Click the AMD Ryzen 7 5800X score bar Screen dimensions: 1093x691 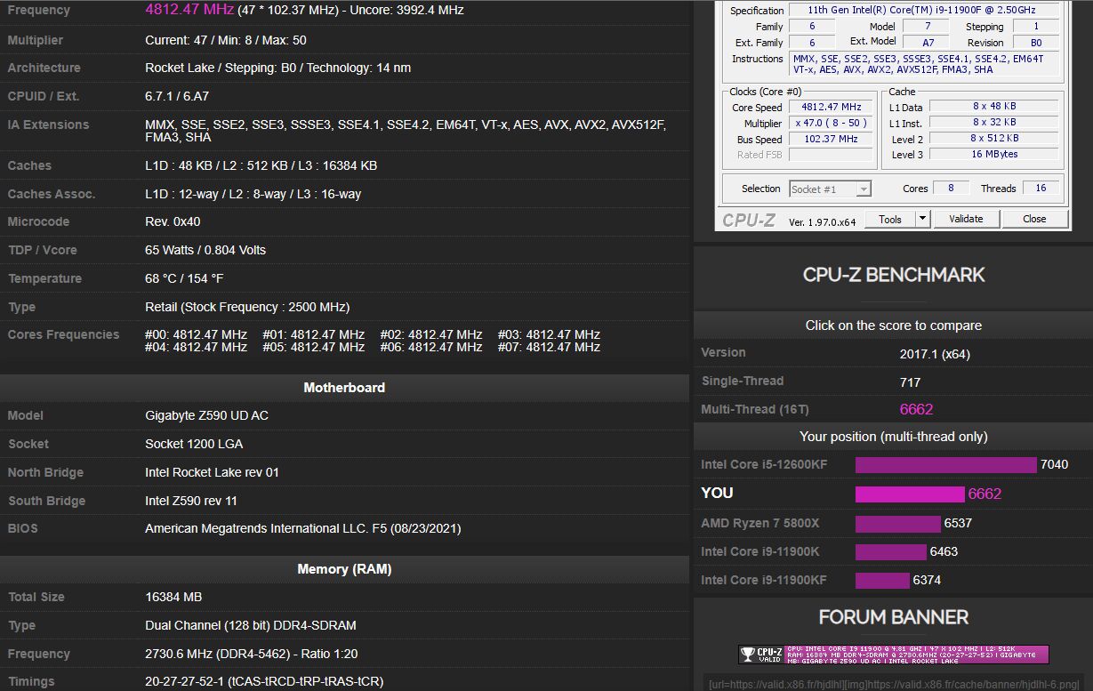pos(898,523)
